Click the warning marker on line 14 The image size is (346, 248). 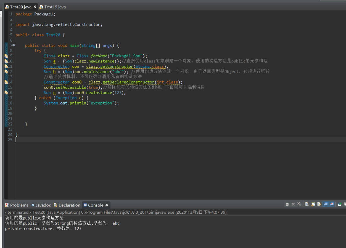coord(6,82)
